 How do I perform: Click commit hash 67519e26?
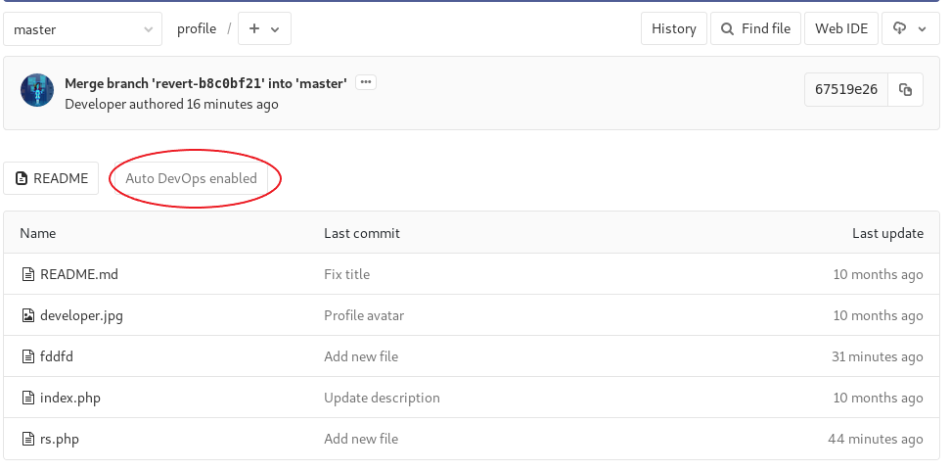(846, 89)
